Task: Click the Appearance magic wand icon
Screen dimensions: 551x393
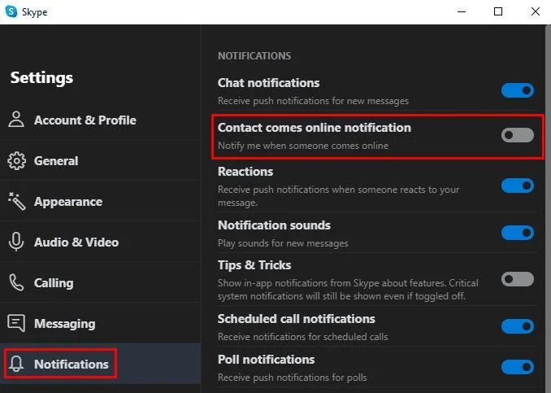Action: pos(16,201)
